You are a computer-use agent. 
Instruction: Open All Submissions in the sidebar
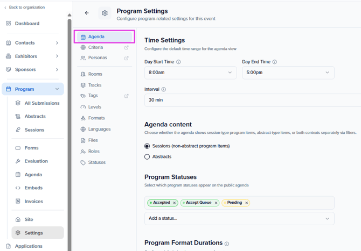38,103
